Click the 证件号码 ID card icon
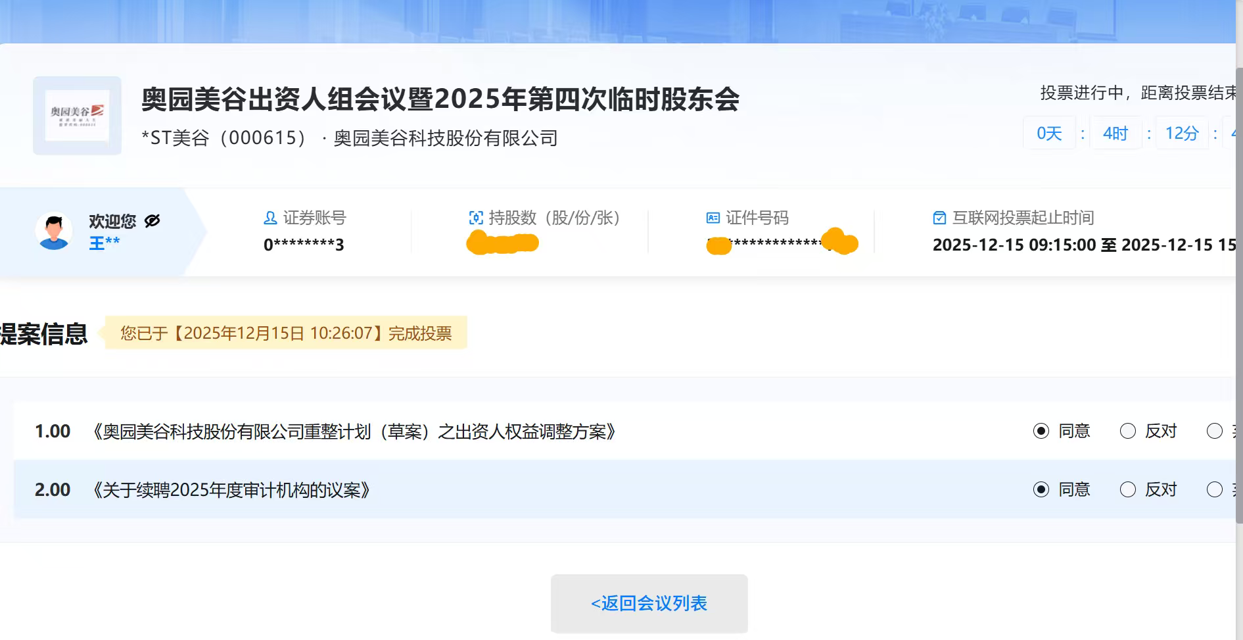The image size is (1243, 640). (x=713, y=218)
